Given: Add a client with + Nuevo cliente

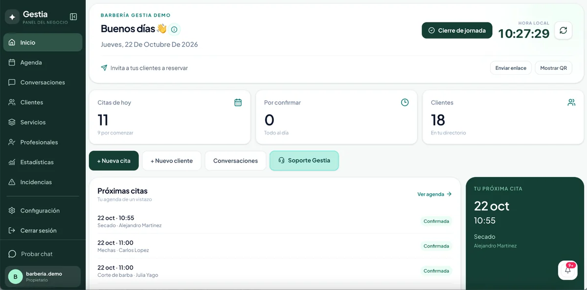Looking at the screenshot, I should [x=172, y=161].
